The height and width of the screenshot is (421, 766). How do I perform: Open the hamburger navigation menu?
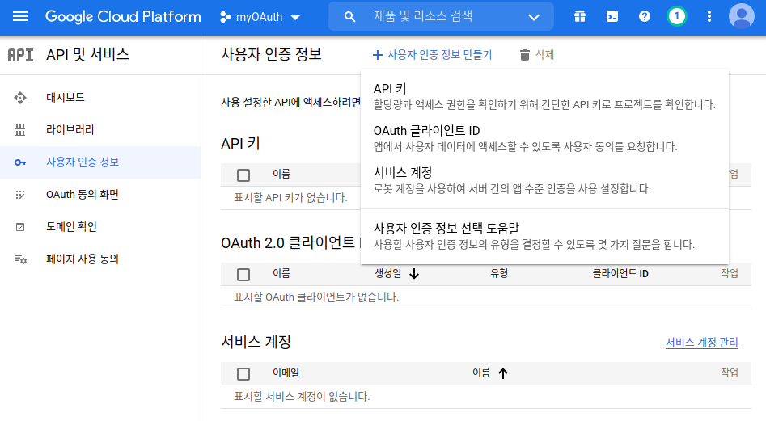tap(20, 17)
